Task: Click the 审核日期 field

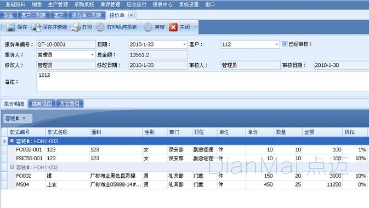Action: click(x=341, y=65)
